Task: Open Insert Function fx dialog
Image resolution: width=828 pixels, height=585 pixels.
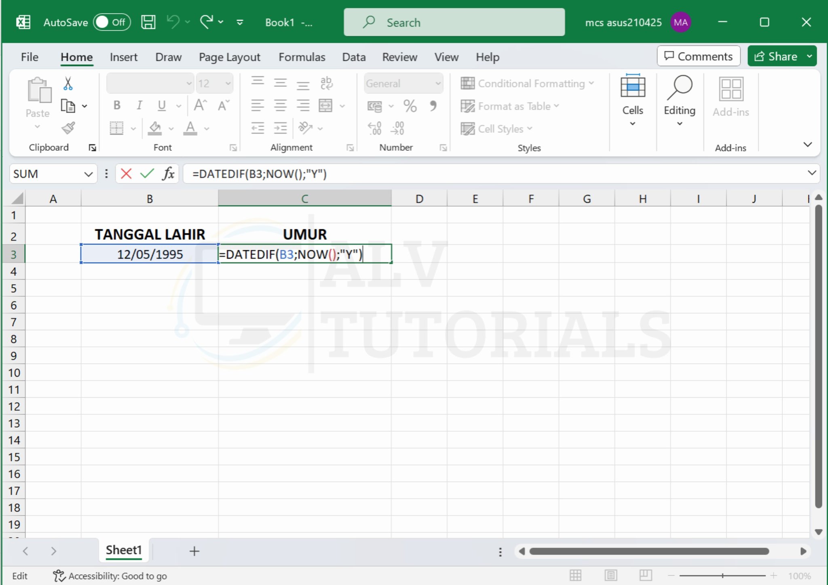Action: pos(168,174)
